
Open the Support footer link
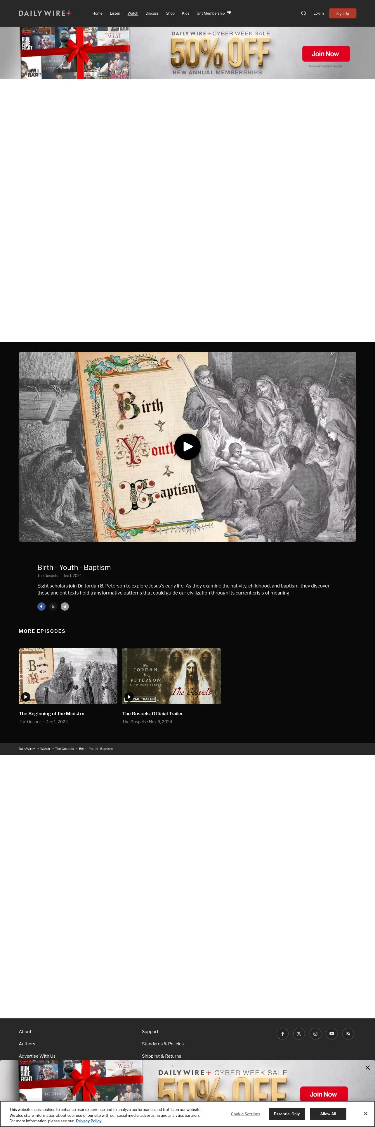(150, 1032)
